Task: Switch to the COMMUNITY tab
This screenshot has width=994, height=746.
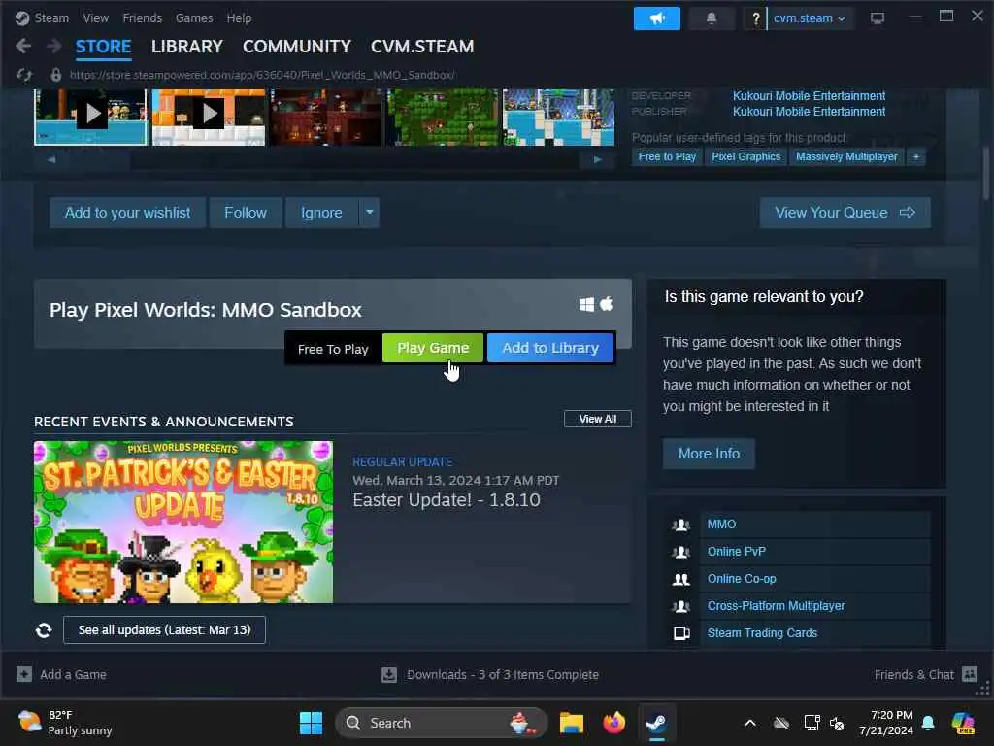Action: [297, 47]
